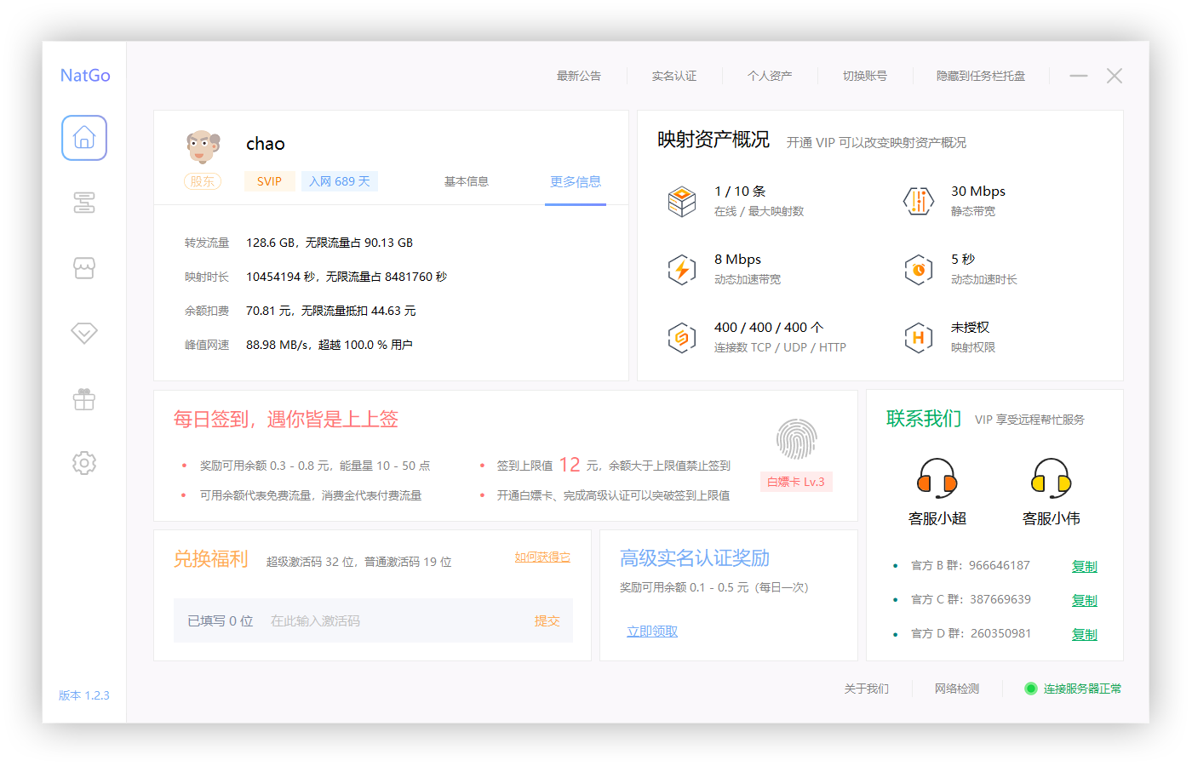Select the Home icon in the sidebar
Viewport: 1192px width, 766px height.
click(x=83, y=137)
